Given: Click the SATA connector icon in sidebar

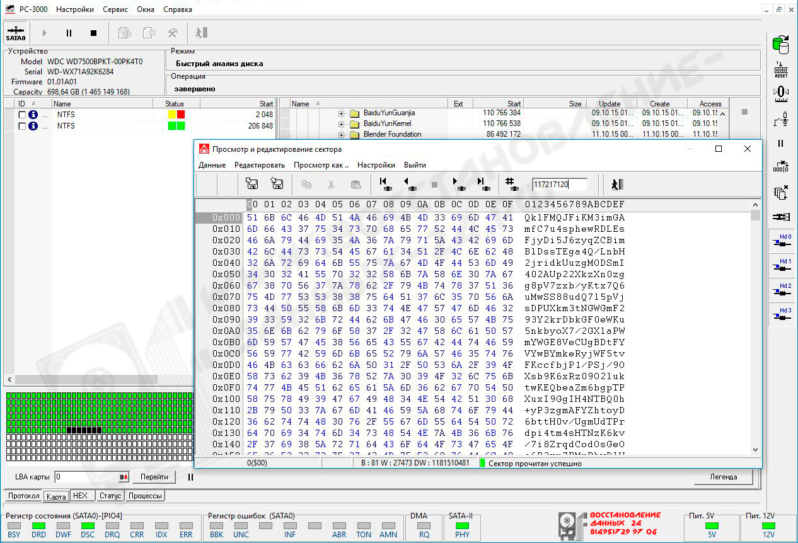Looking at the screenshot, I should pyautogui.click(x=781, y=217).
